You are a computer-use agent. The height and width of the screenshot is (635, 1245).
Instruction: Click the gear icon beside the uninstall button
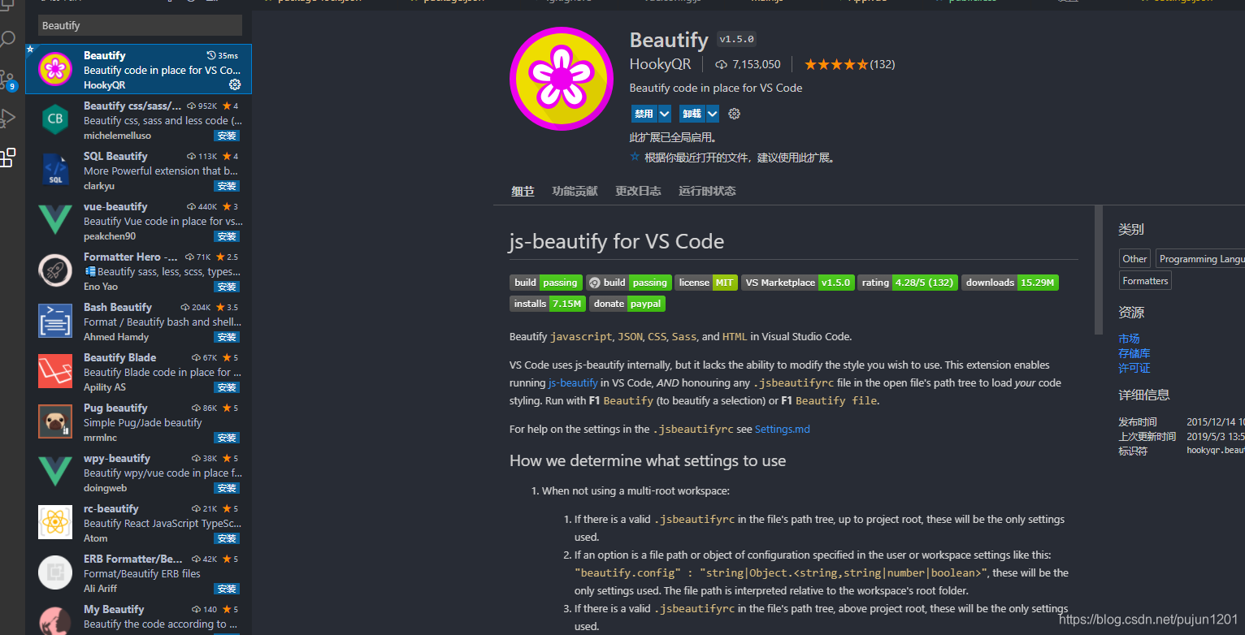[x=734, y=114]
